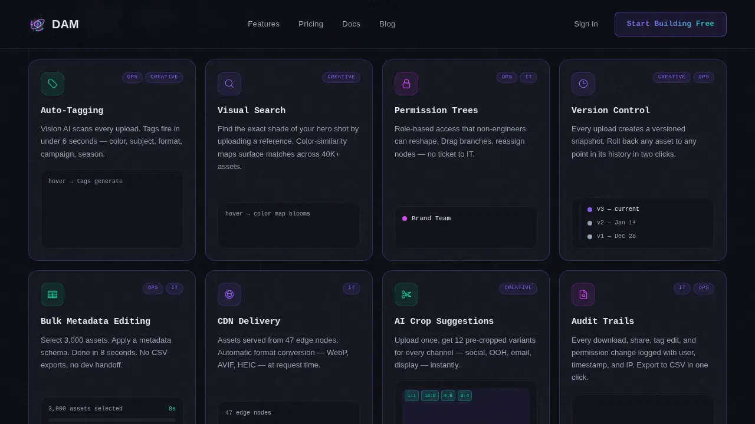The height and width of the screenshot is (424, 755).
Task: Click the CREATIVE tag on Auto-Tagging card
Action: (164, 77)
